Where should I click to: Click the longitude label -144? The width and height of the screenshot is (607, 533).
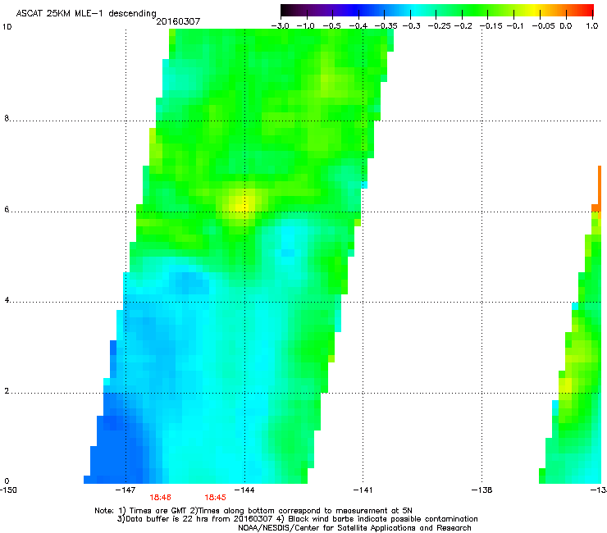(244, 490)
